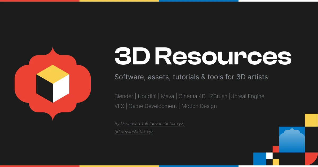Image resolution: width=318 pixels, height=167 pixels.
Task: Click the word 'ZBrush'
Action: (219, 96)
